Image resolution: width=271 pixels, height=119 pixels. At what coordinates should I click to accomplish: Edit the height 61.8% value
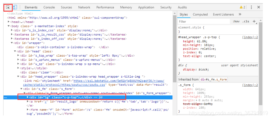coord(202,41)
